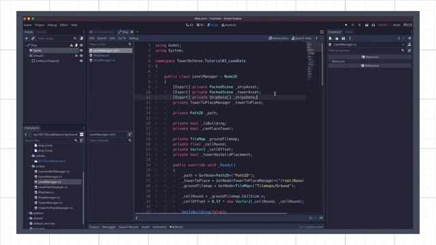Click the signals icon on the Area2D node
This screenshot has width=436, height=245.
76,56
